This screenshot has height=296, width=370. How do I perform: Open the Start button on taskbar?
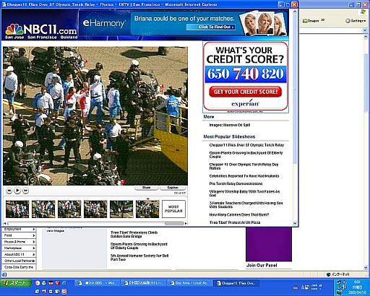(x=16, y=283)
